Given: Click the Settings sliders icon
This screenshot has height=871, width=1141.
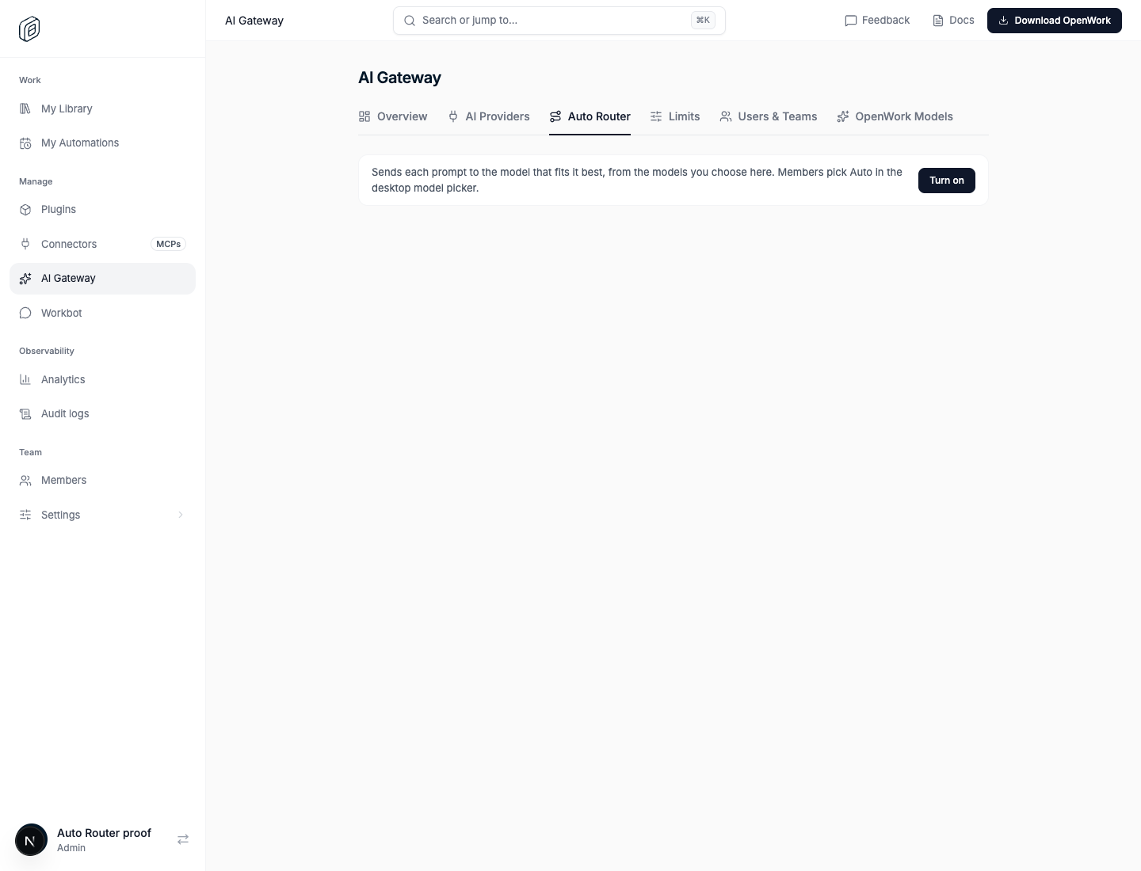Looking at the screenshot, I should (25, 515).
